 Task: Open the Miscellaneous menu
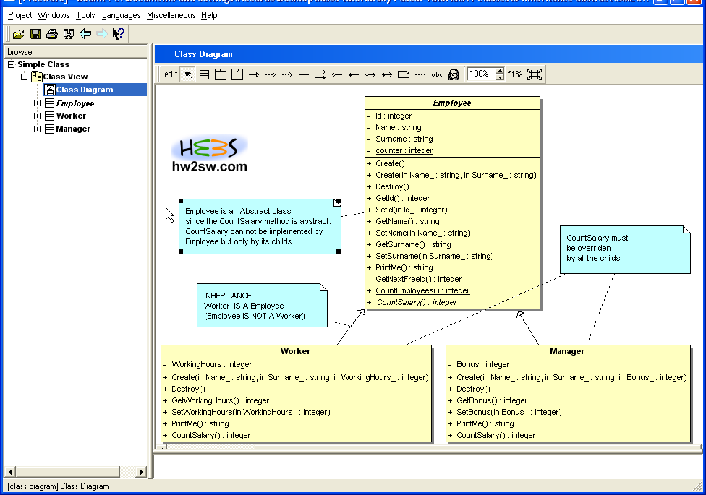pyautogui.click(x=171, y=15)
